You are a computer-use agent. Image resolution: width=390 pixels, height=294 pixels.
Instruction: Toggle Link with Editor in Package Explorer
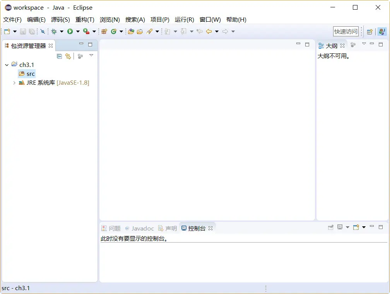coord(68,56)
